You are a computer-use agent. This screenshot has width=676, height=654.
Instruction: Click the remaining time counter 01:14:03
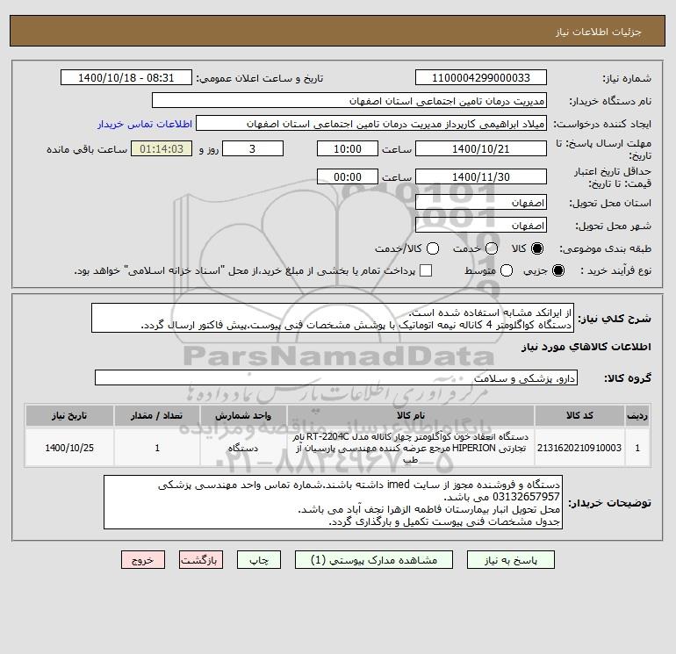162,148
